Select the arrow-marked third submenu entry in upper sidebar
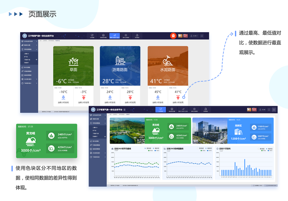 pos(29,60)
